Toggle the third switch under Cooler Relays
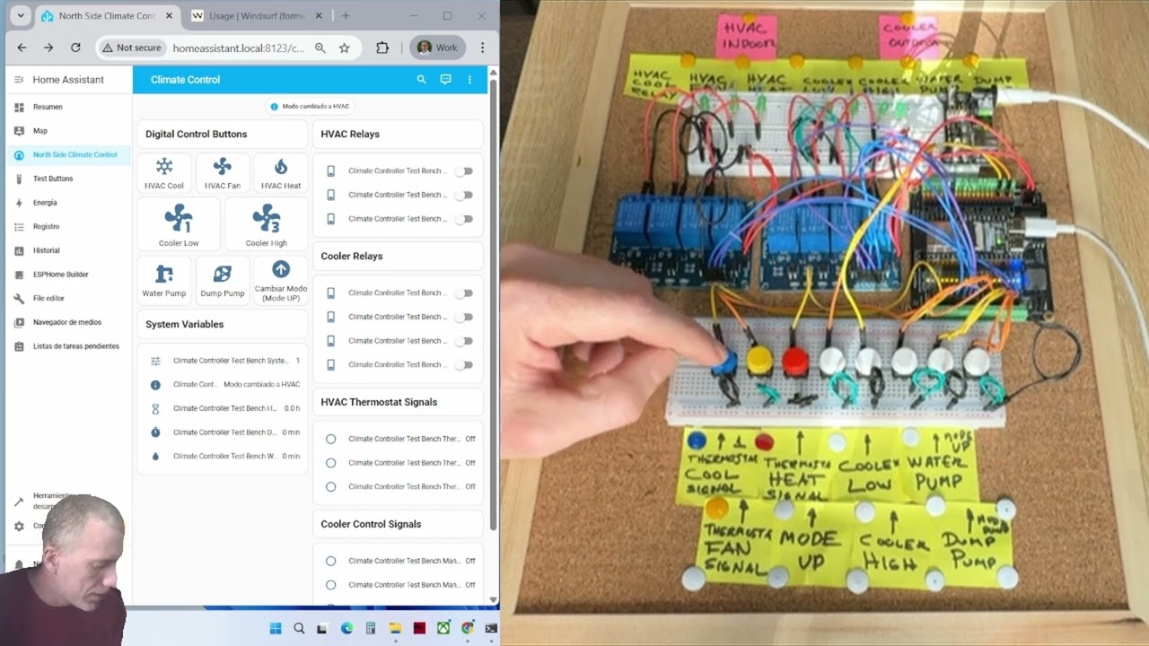The image size is (1149, 646). (464, 341)
